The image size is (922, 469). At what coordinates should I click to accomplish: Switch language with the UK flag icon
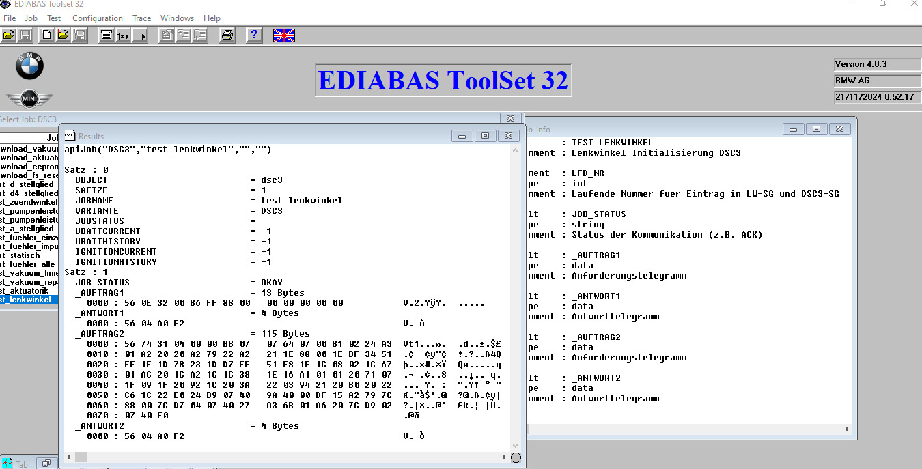click(x=283, y=35)
